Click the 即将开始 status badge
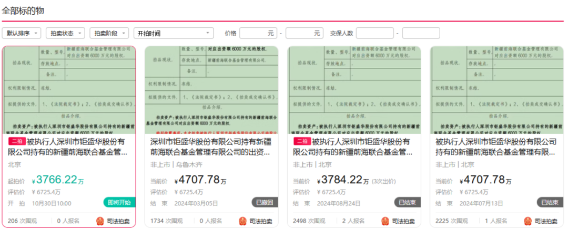Image resolution: width=568 pixels, height=230 pixels. coord(119,203)
